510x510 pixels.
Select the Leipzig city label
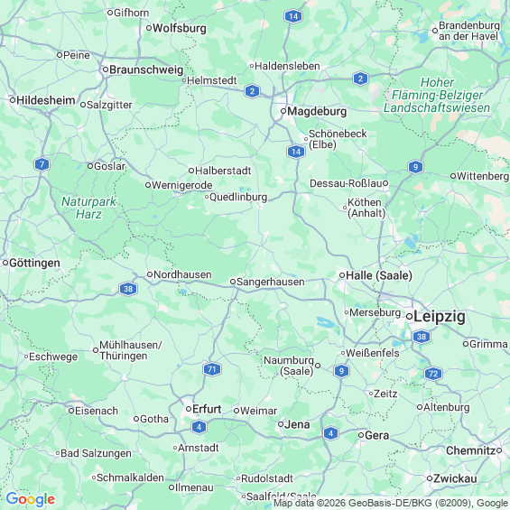pos(440,317)
